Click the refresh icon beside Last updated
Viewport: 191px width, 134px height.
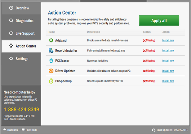[x=153, y=130]
